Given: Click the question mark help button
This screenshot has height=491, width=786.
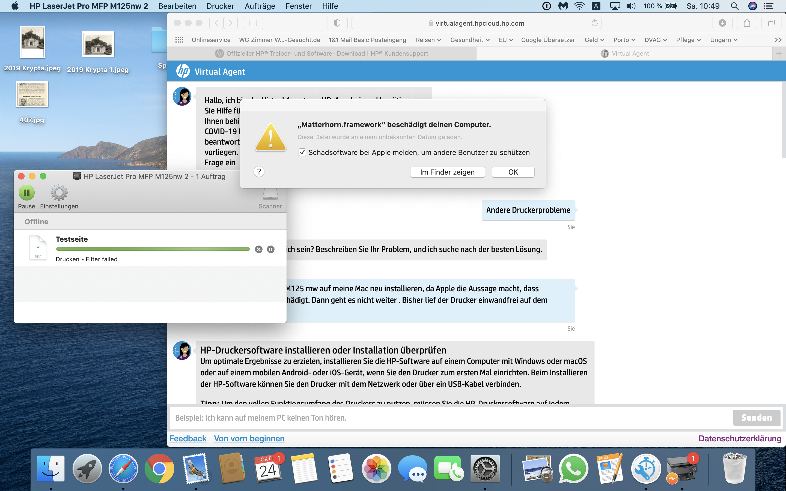Looking at the screenshot, I should pos(259,172).
